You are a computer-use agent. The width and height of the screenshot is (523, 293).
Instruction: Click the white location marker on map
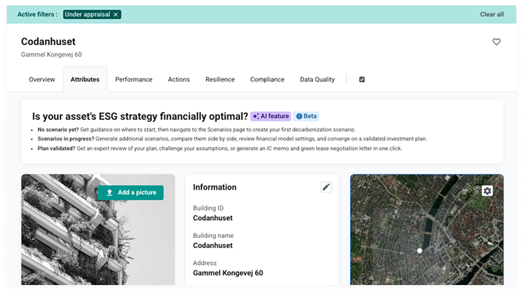419,251
